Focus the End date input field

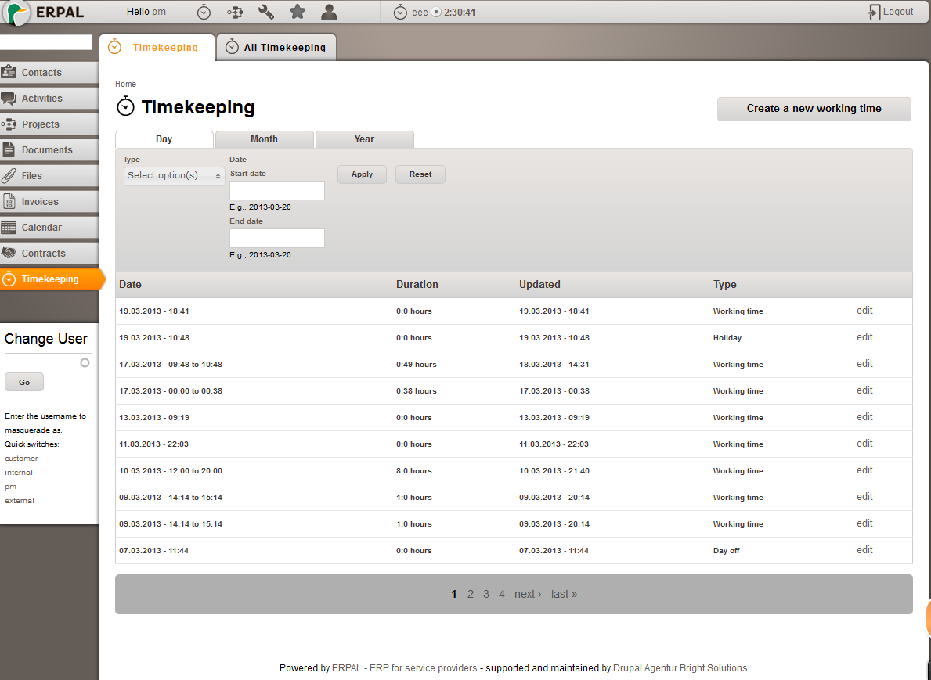277,238
